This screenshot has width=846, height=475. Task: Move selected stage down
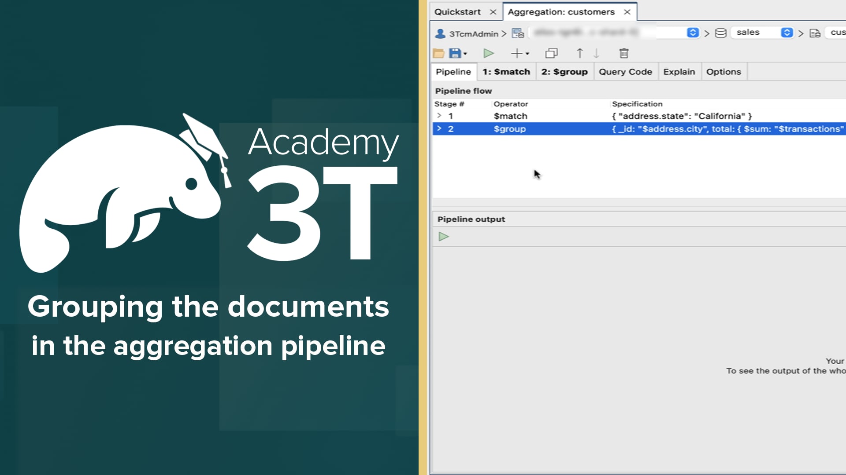[596, 54]
